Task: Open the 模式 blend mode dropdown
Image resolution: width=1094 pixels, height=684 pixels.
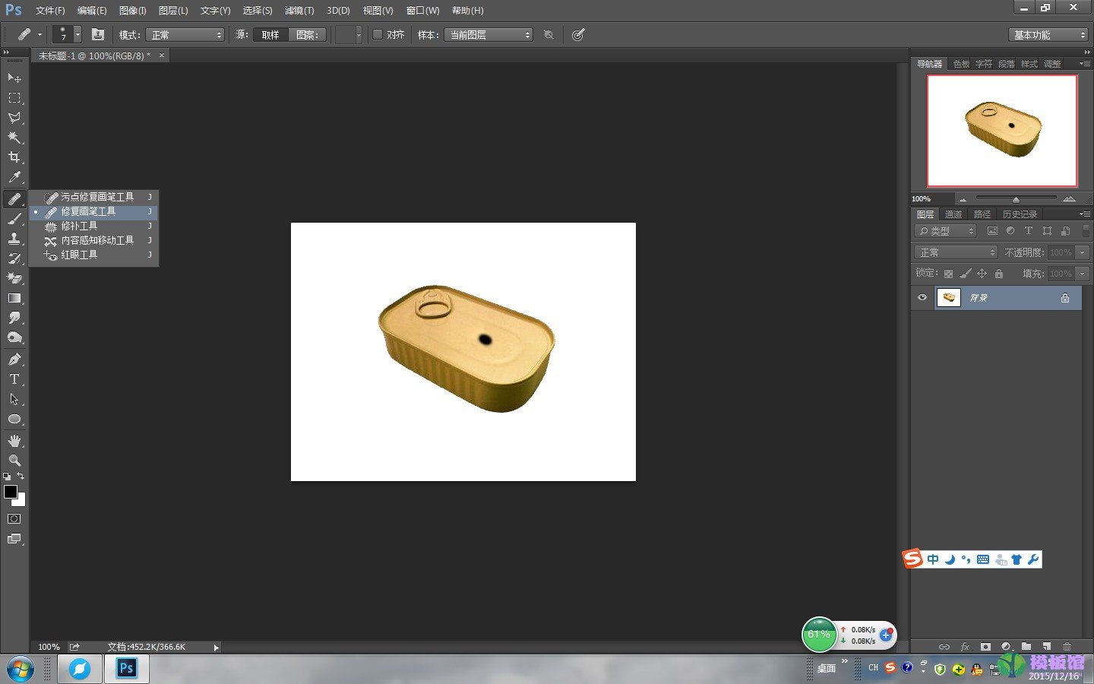Action: (185, 35)
